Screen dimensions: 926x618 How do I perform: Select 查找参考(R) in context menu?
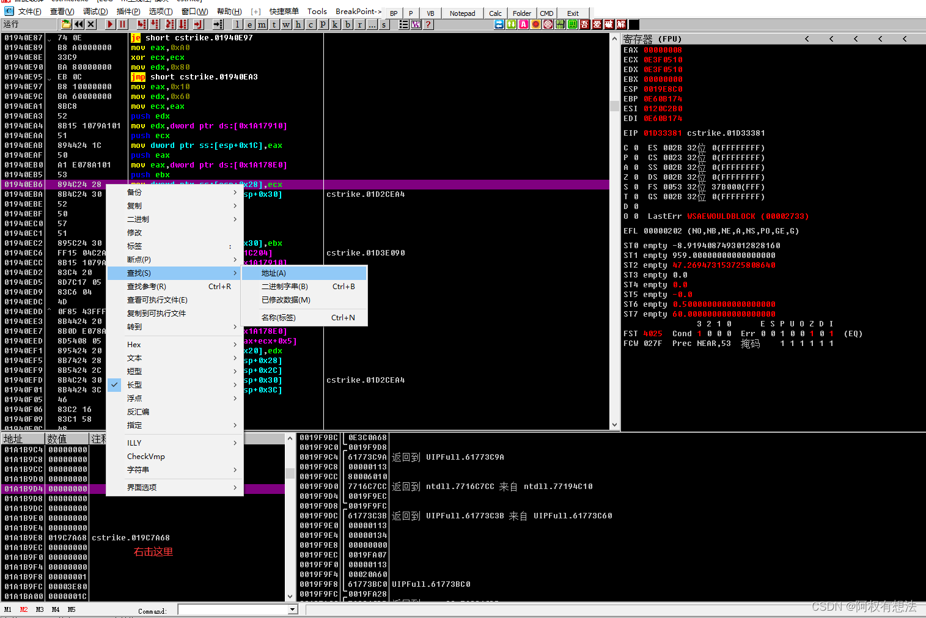[175, 286]
